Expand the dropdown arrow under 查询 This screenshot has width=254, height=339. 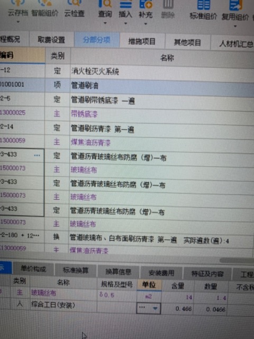click(105, 23)
